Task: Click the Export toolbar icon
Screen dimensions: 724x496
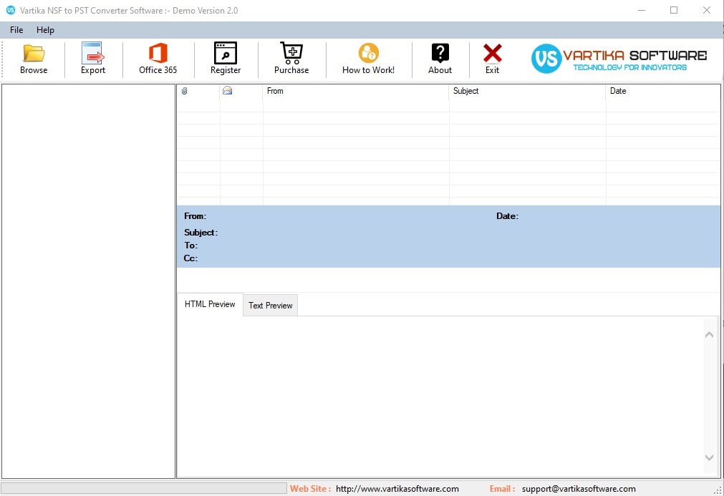Action: click(x=93, y=53)
